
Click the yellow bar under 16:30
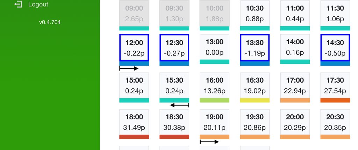(255, 100)
